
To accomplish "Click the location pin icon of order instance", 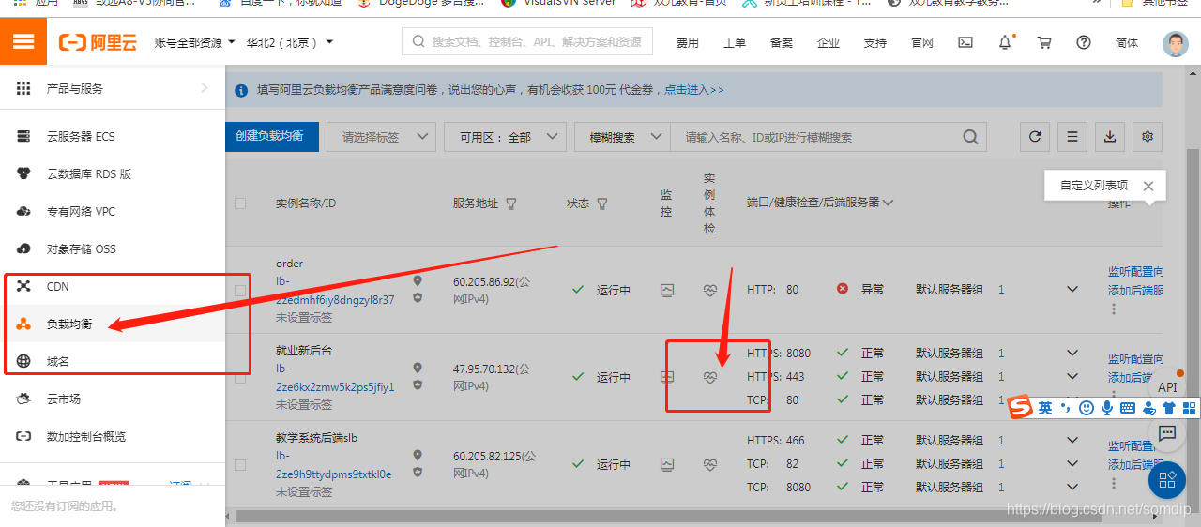I will tap(418, 280).
